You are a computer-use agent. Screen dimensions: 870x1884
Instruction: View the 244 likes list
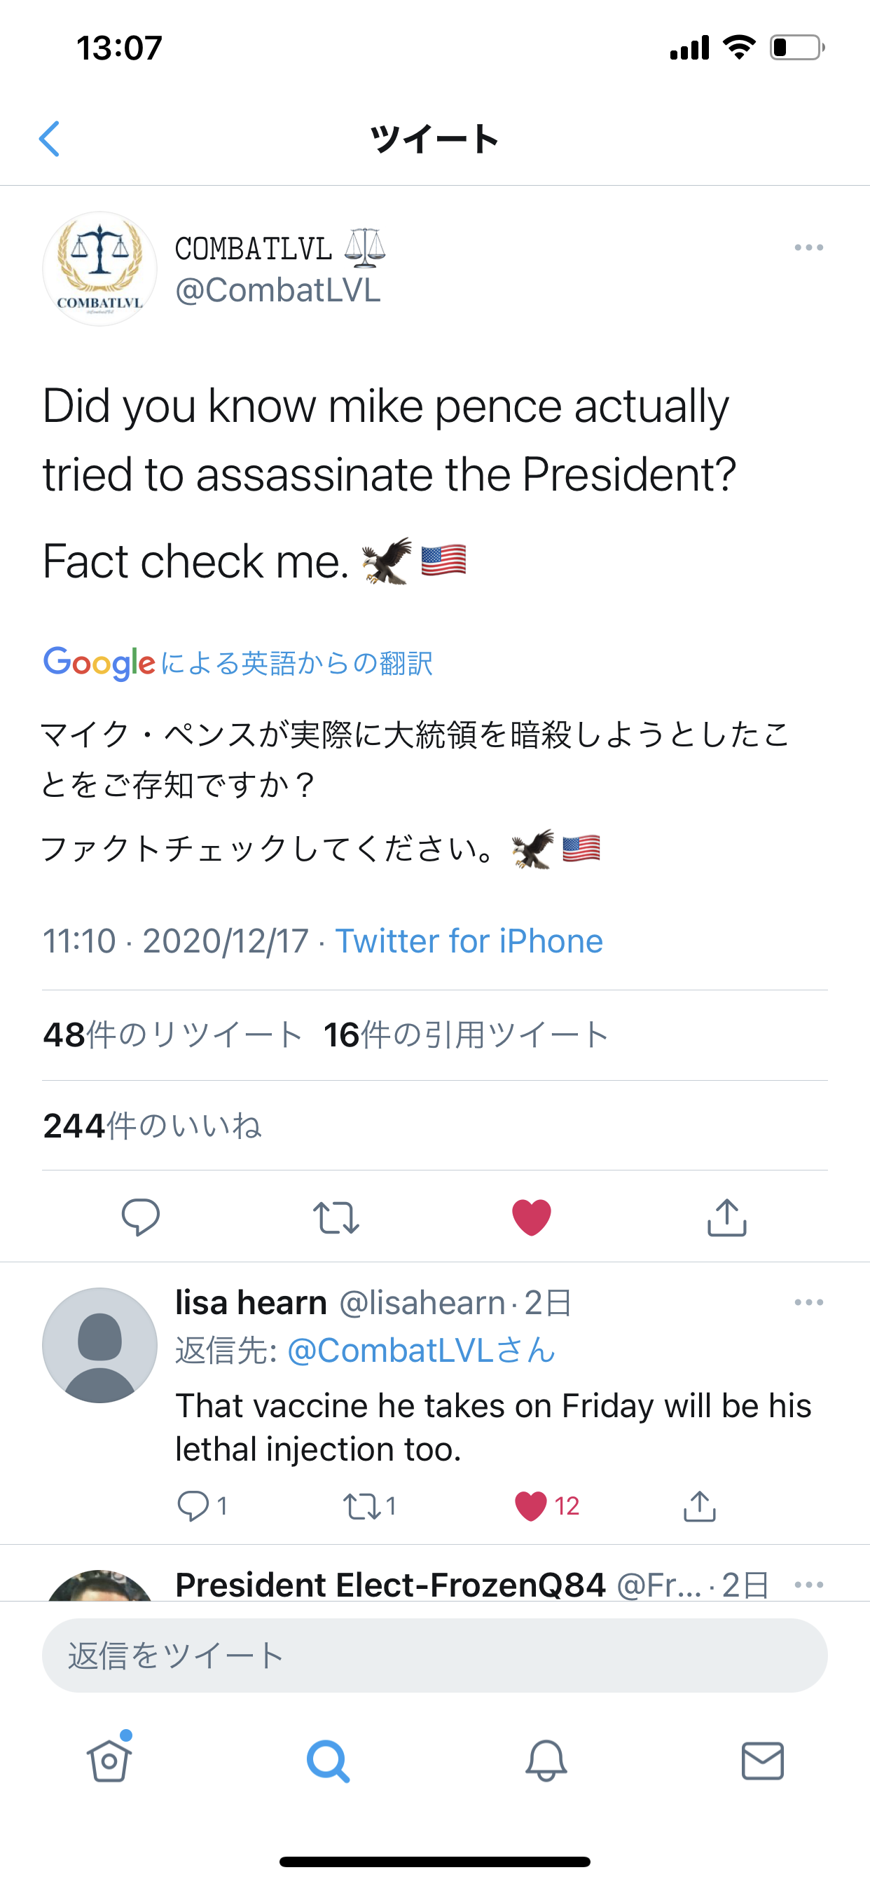click(x=152, y=1126)
